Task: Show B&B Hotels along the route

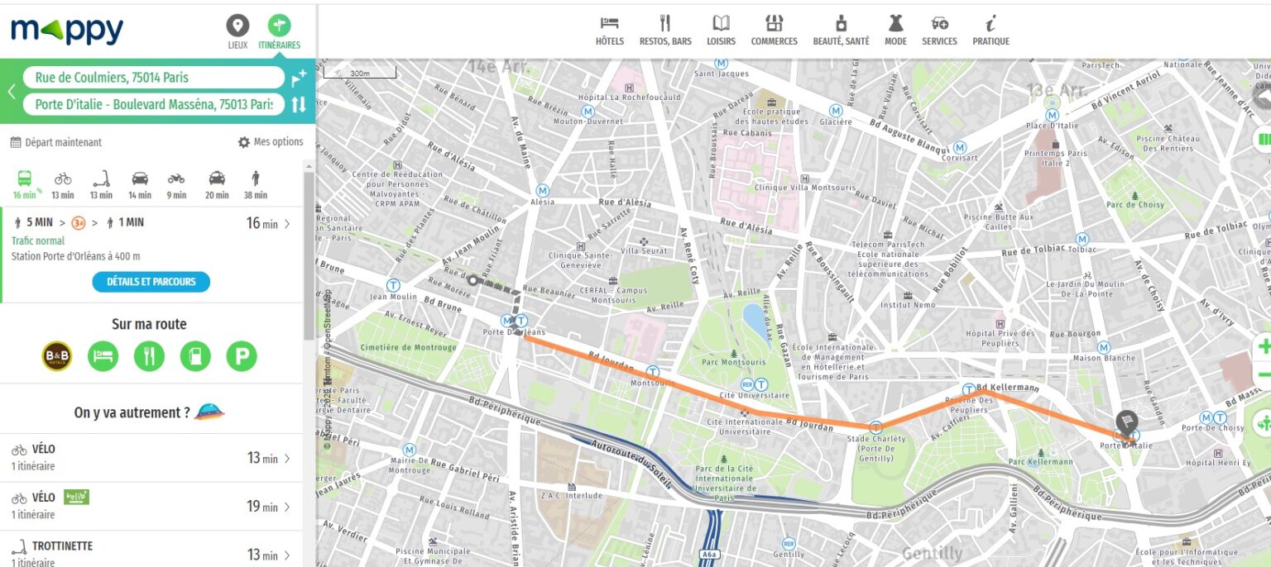Action: 57,356
